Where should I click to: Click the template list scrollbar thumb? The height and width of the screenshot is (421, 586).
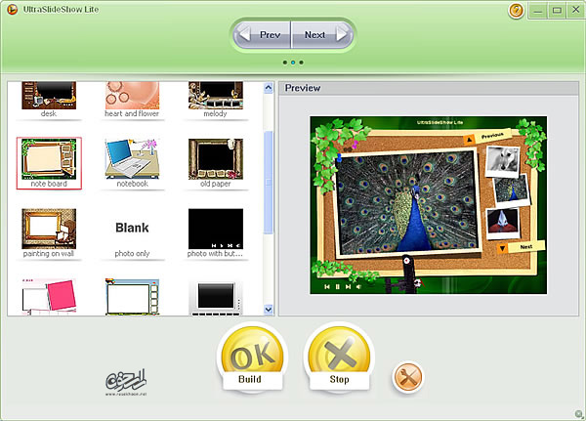click(269, 183)
